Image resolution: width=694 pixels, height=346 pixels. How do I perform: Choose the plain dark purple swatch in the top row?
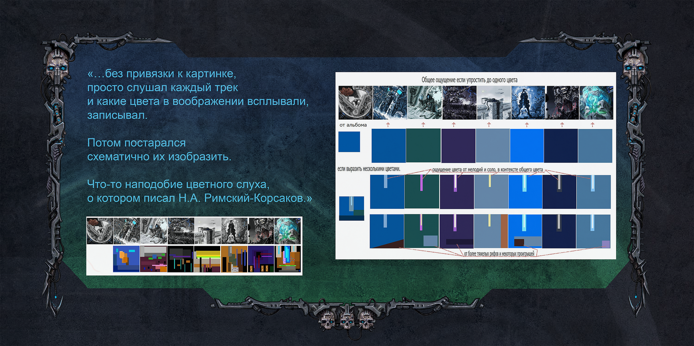458,146
